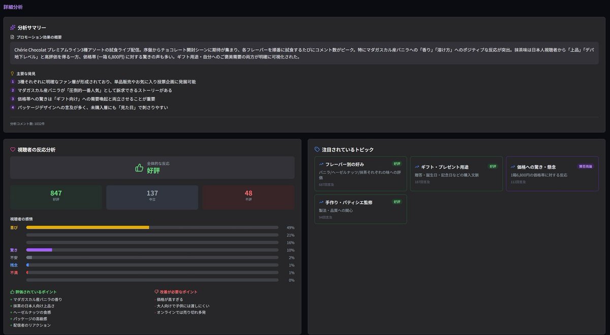Click the tag icon beside 注目されているトピック
The width and height of the screenshot is (610, 335).
317,150
